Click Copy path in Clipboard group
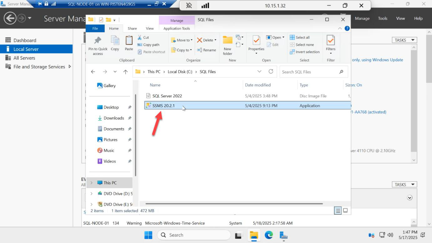The height and width of the screenshot is (243, 432). [x=148, y=45]
